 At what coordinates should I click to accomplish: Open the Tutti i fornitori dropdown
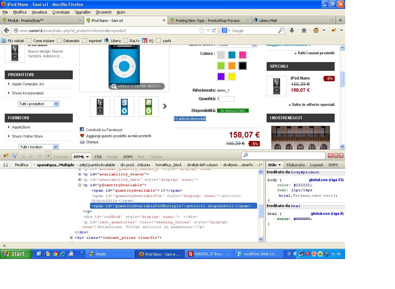(x=38, y=147)
